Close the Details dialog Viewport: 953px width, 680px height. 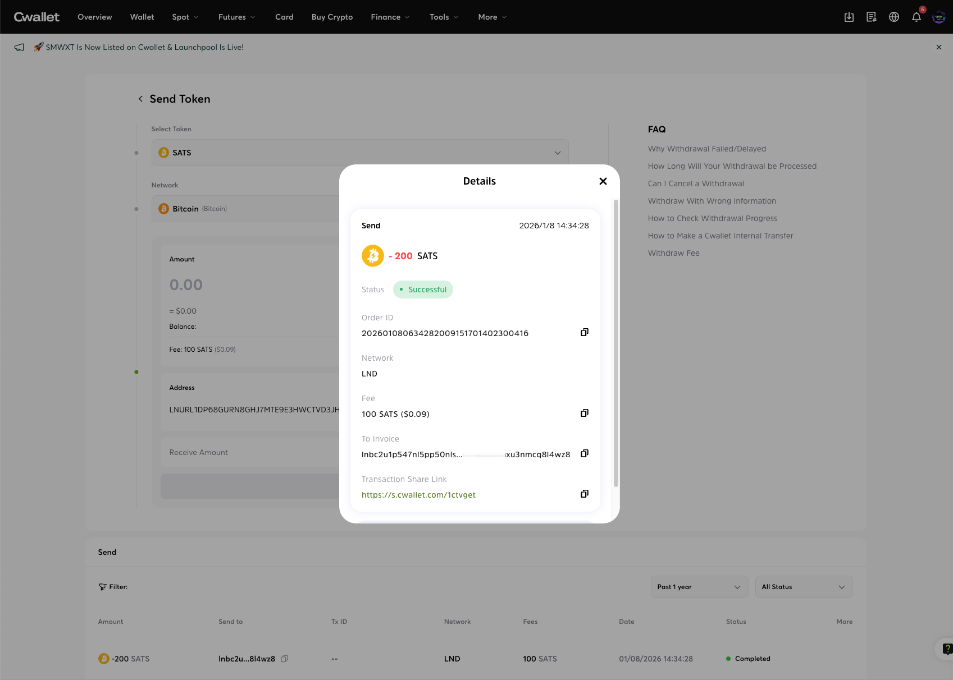pos(603,181)
